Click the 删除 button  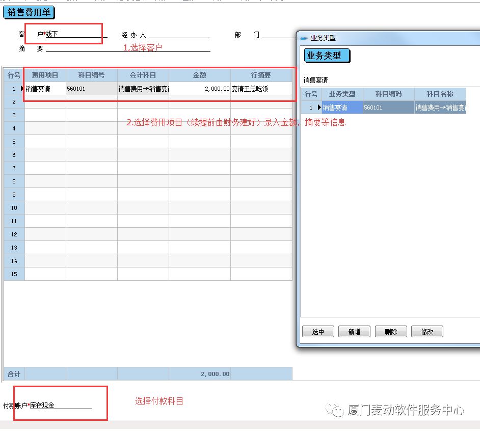[x=391, y=332]
